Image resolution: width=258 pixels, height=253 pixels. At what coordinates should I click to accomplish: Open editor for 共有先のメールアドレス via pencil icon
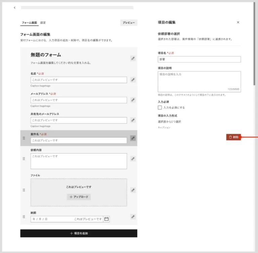[x=133, y=120]
